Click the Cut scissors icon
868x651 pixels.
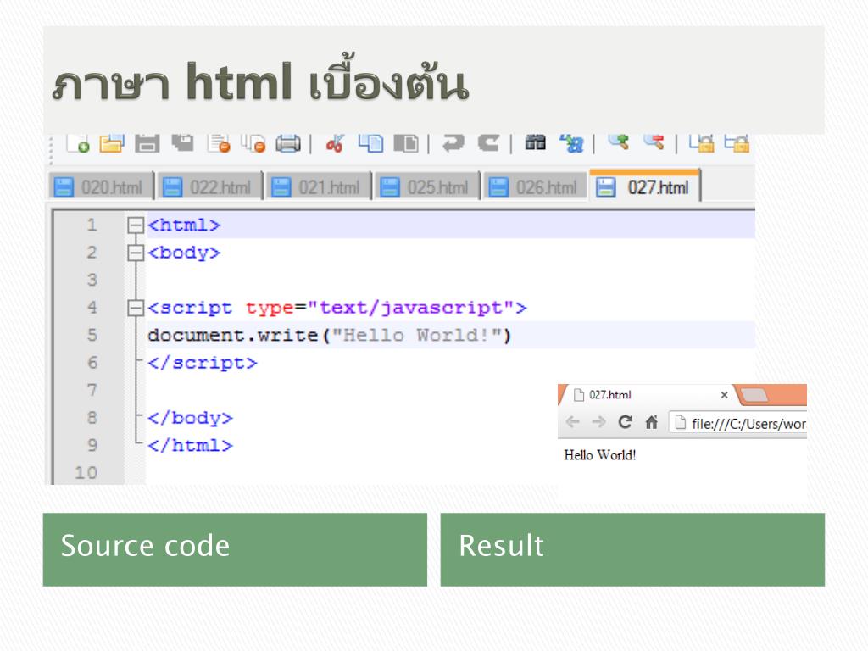click(x=335, y=143)
